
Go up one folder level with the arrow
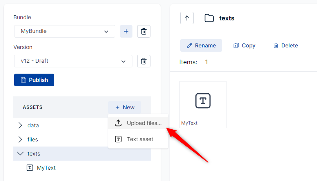click(x=187, y=18)
